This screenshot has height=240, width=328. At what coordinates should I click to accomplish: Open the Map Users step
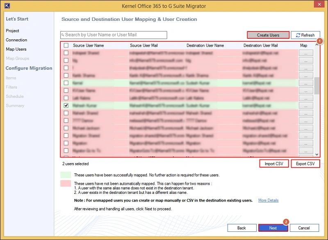click(16, 49)
